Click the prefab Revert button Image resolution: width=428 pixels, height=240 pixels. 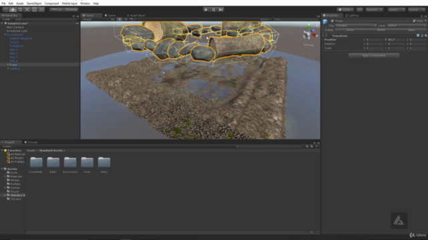coord(381,30)
